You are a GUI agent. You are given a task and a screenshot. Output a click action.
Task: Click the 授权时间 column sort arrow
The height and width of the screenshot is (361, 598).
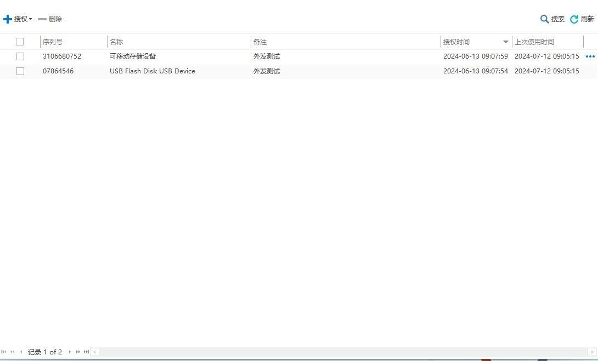(506, 42)
